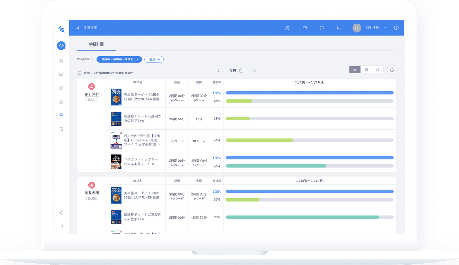
Task: Open student 森下 洋介 link
Action: [x=91, y=94]
